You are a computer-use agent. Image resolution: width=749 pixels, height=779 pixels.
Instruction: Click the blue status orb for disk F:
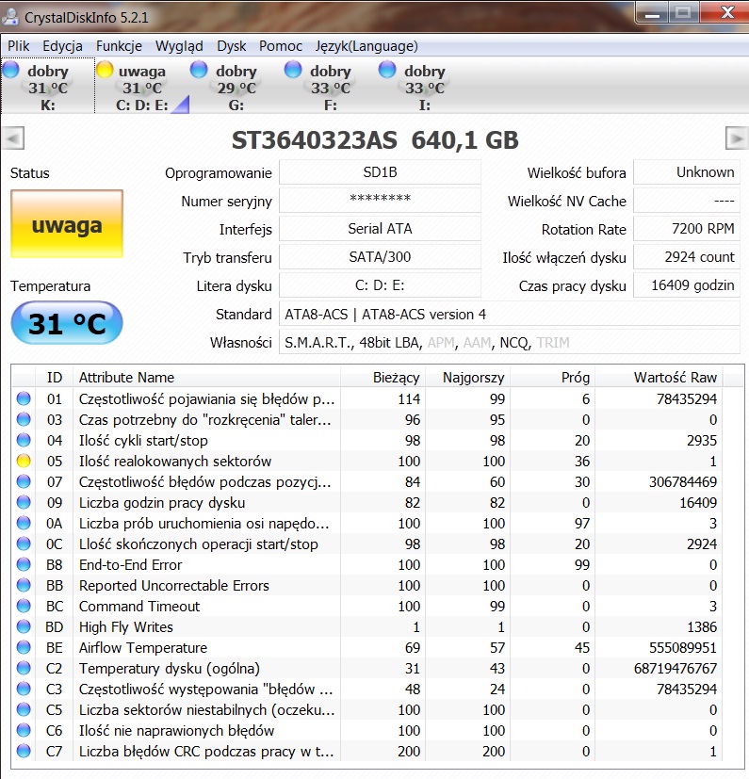(293, 70)
